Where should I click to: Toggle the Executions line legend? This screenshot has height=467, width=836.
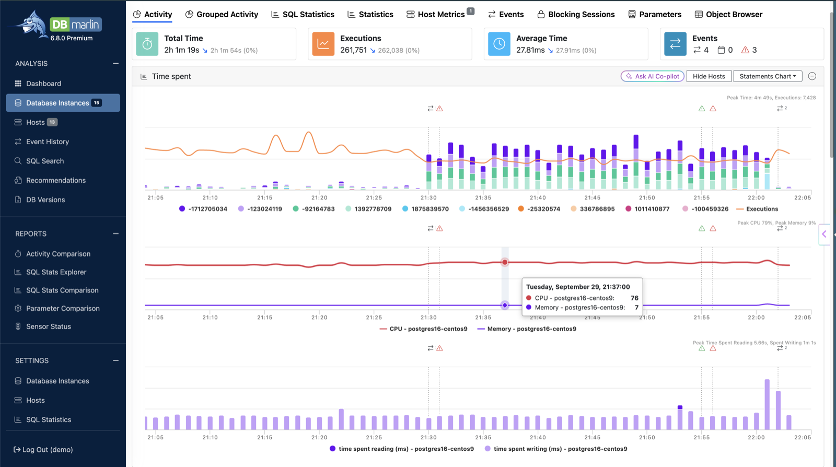757,209
